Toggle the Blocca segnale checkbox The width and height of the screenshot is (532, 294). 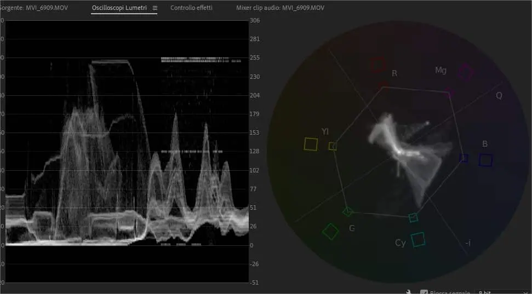coord(424,292)
